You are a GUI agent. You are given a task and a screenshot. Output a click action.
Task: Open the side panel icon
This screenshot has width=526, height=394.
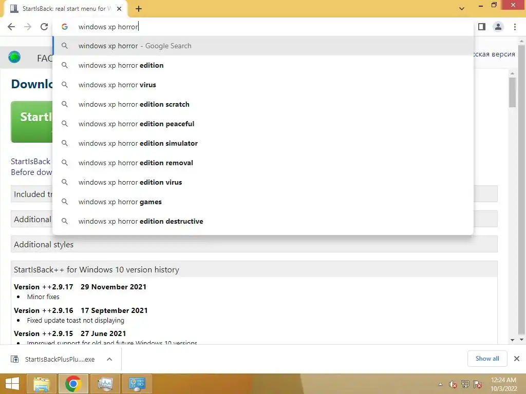pos(482,27)
